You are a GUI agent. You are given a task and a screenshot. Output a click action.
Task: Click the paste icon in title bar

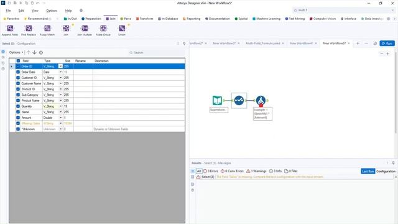32,3
